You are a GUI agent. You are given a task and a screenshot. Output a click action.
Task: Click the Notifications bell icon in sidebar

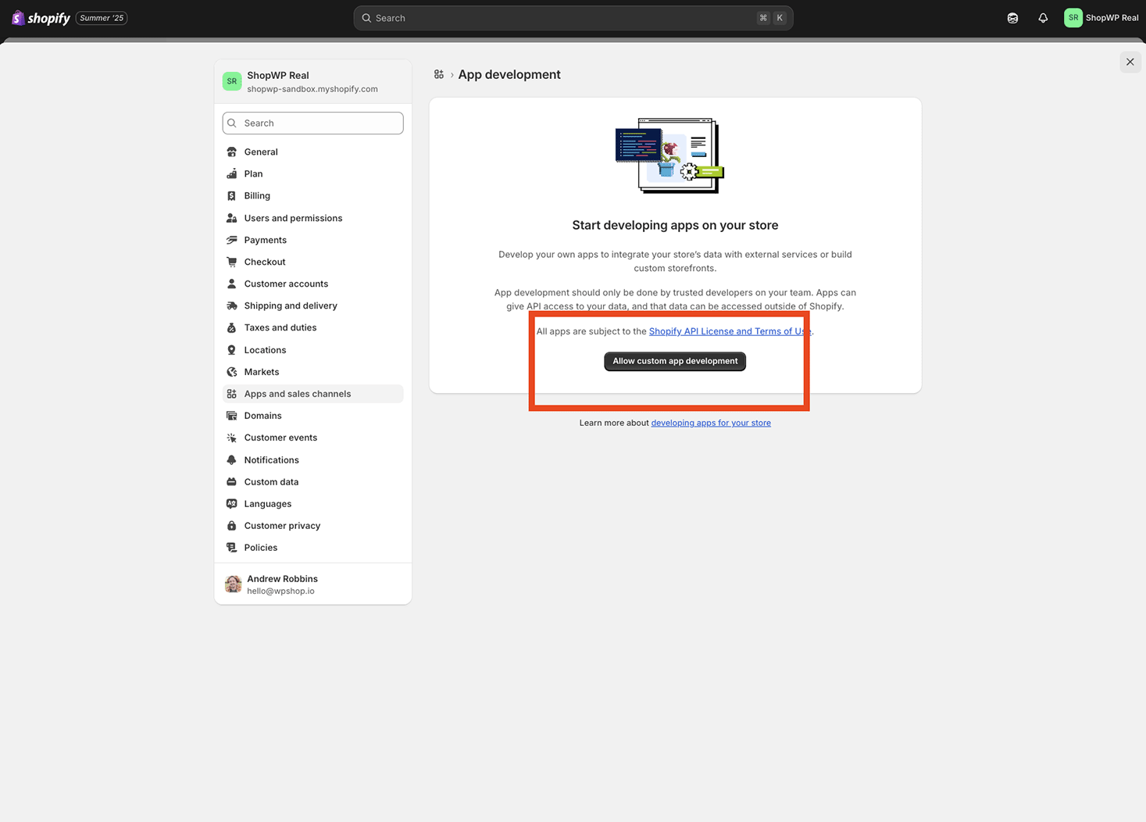click(232, 460)
